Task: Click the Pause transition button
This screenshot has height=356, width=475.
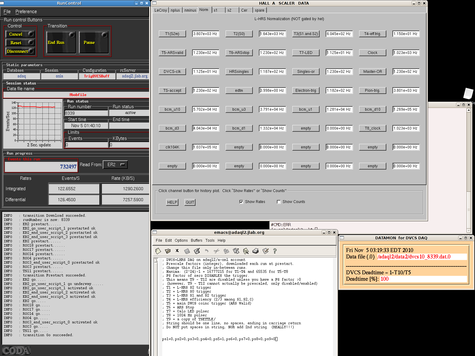Action: (94, 42)
